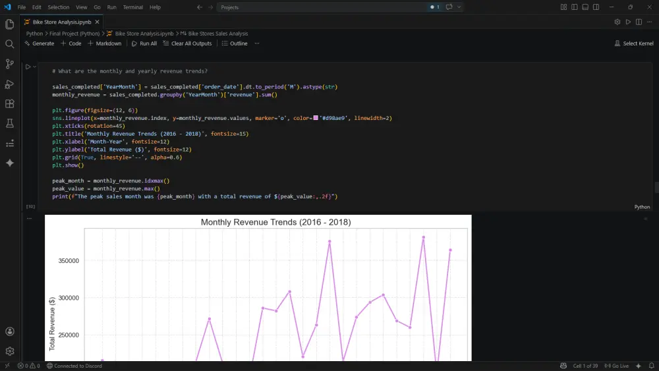Click the #d98ae9 color swatch in code
659x371 pixels.
click(x=316, y=118)
